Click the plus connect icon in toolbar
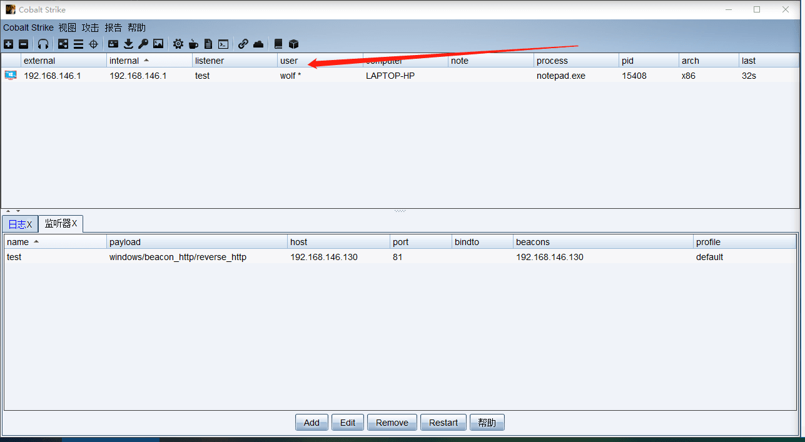 pyautogui.click(x=8, y=44)
